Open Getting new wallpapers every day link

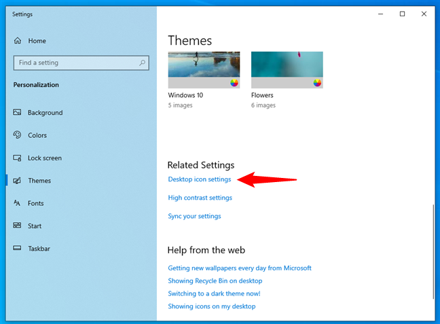240,268
